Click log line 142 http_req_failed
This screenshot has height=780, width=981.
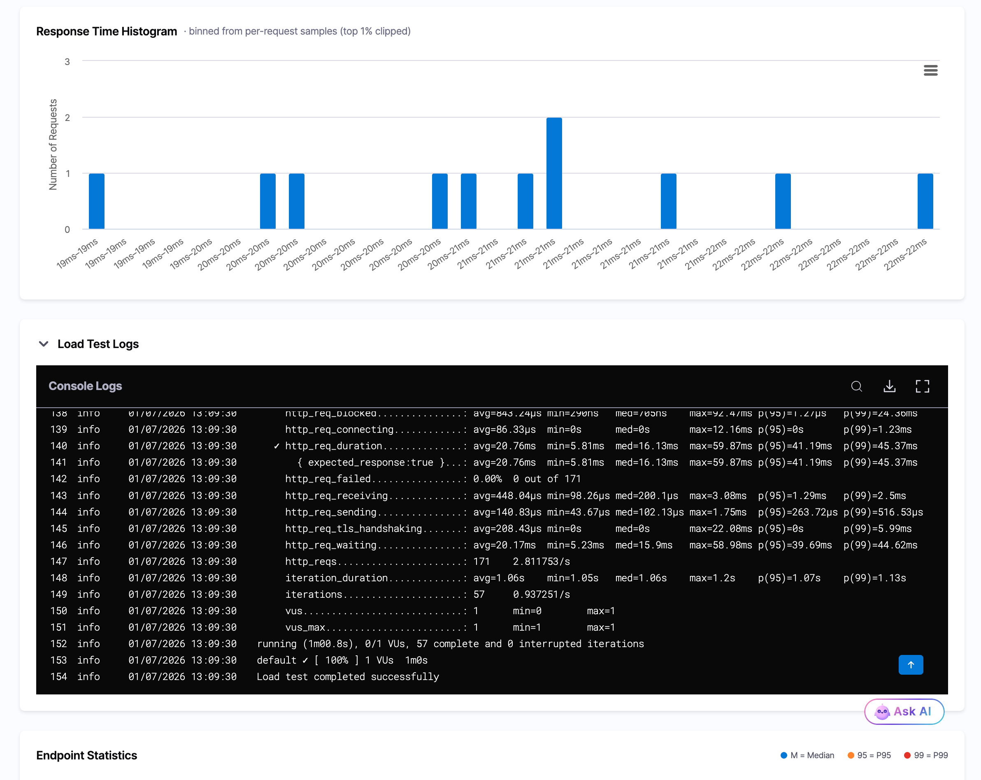(x=492, y=478)
